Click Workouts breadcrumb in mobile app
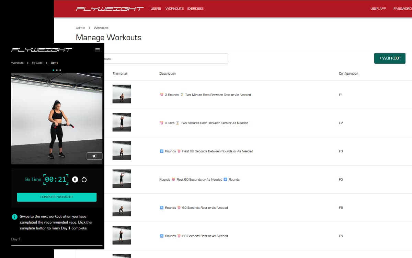The image size is (412, 258). [x=17, y=63]
